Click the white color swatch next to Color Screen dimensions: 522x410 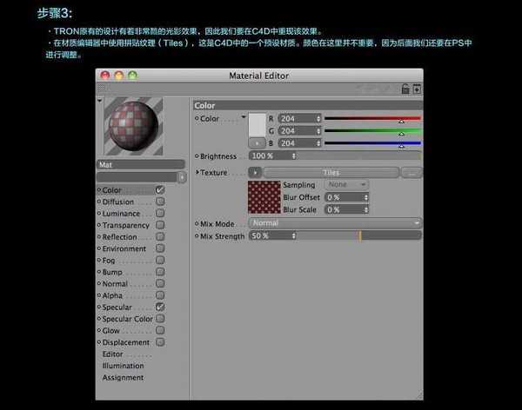[x=258, y=123]
